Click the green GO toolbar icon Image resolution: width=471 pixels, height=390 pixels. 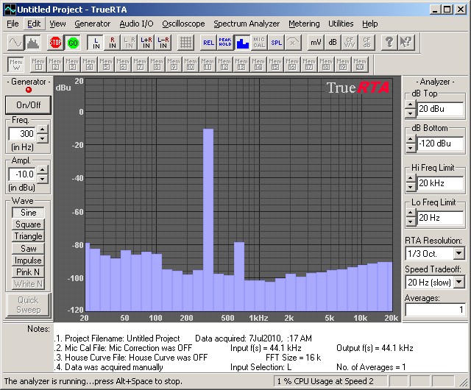(73, 42)
